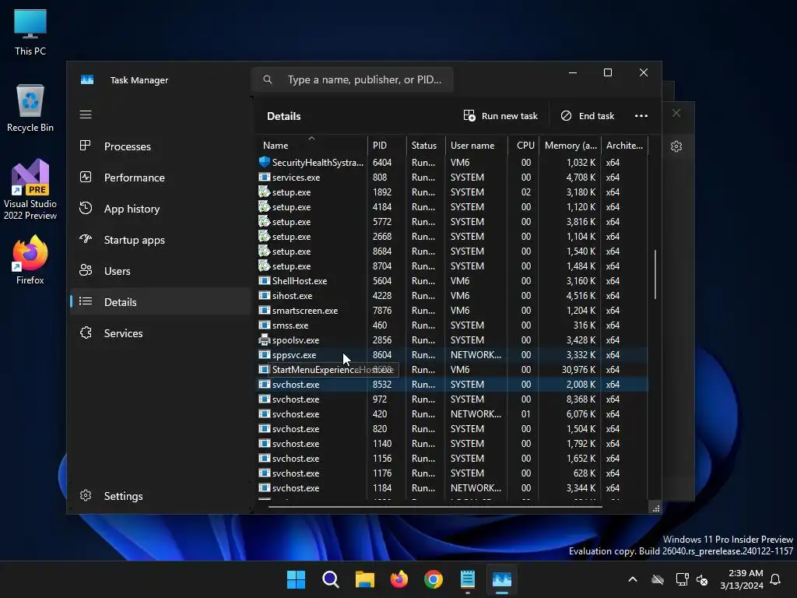The width and height of the screenshot is (797, 598).
Task: Select the SecurityHealthSystray shield icon row
Action: coord(451,162)
